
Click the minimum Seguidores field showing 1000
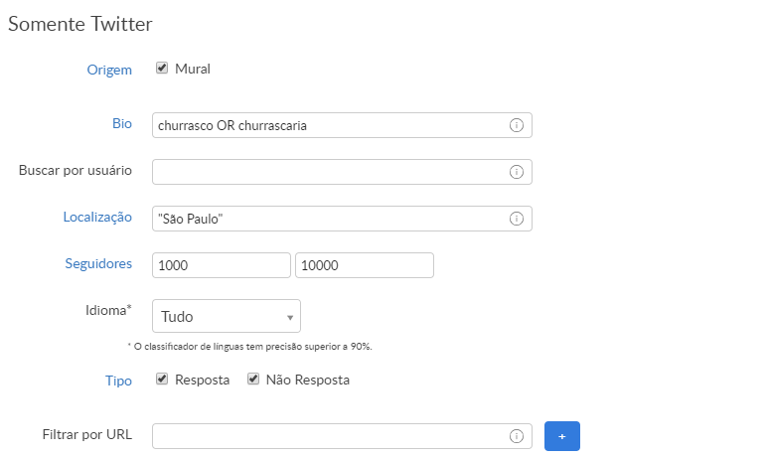coord(221,265)
